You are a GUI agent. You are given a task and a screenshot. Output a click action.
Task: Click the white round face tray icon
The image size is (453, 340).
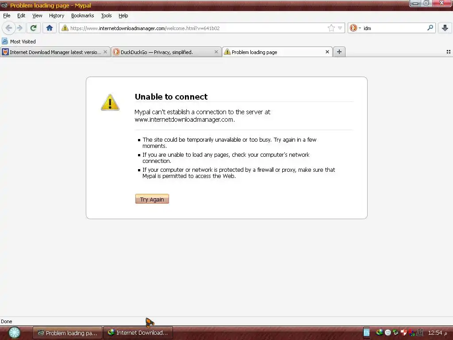388,333
